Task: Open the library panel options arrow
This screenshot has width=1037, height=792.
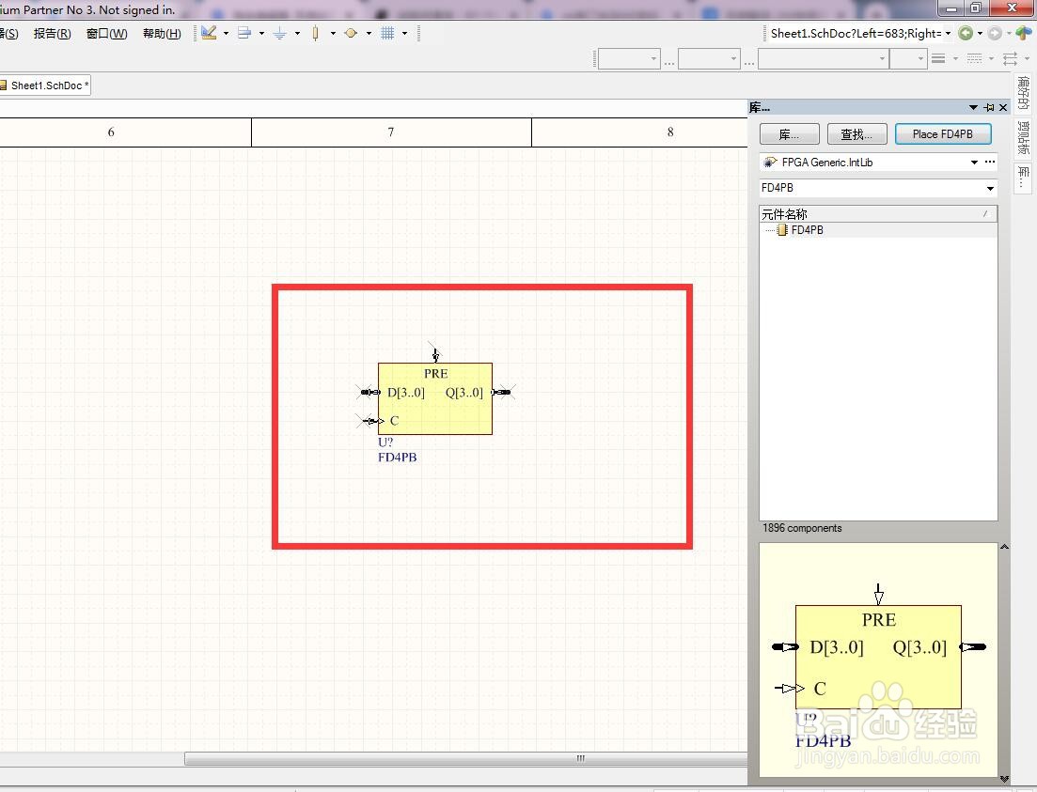Action: (x=973, y=107)
